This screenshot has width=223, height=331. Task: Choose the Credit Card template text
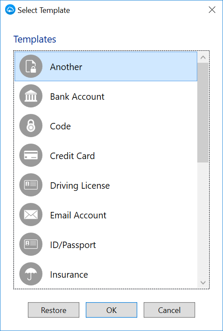point(72,156)
